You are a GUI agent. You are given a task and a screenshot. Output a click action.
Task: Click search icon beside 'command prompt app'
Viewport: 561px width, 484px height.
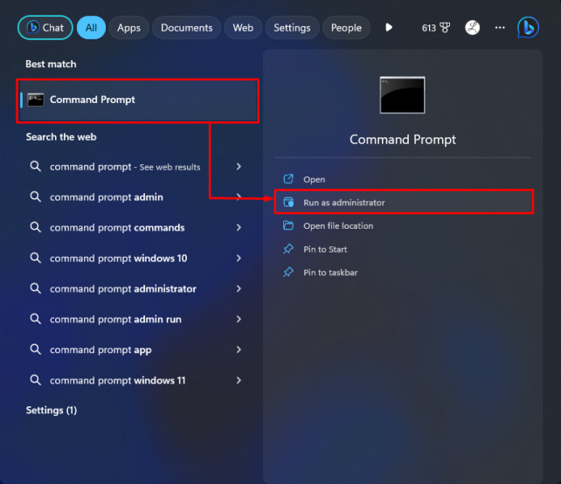click(x=35, y=349)
